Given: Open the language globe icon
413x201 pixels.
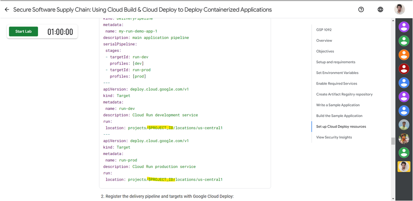Looking at the screenshot, I should coord(380,10).
